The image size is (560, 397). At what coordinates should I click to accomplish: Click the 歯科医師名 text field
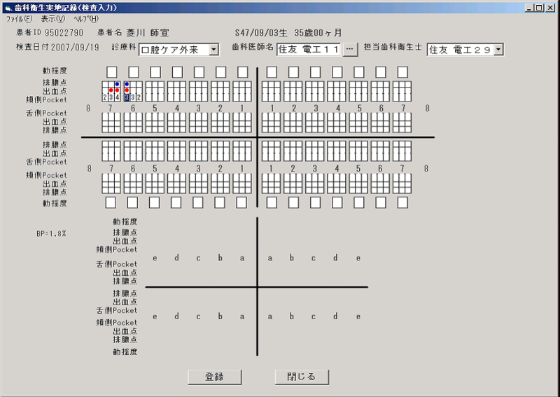tap(308, 49)
